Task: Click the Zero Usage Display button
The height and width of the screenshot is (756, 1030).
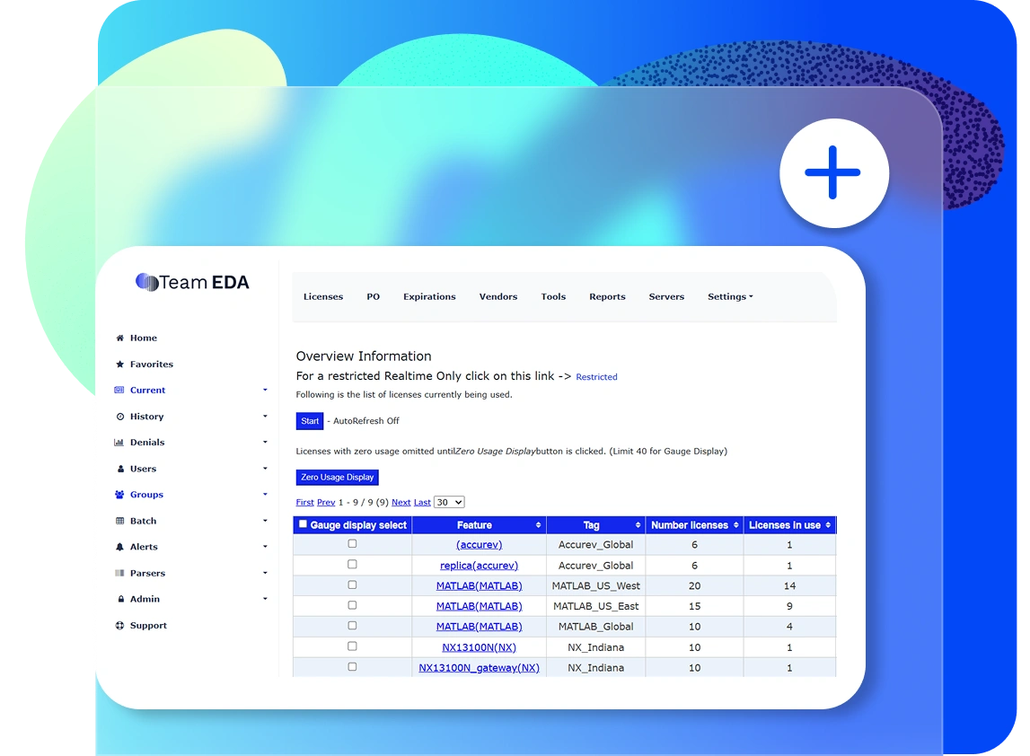Action: pyautogui.click(x=337, y=478)
